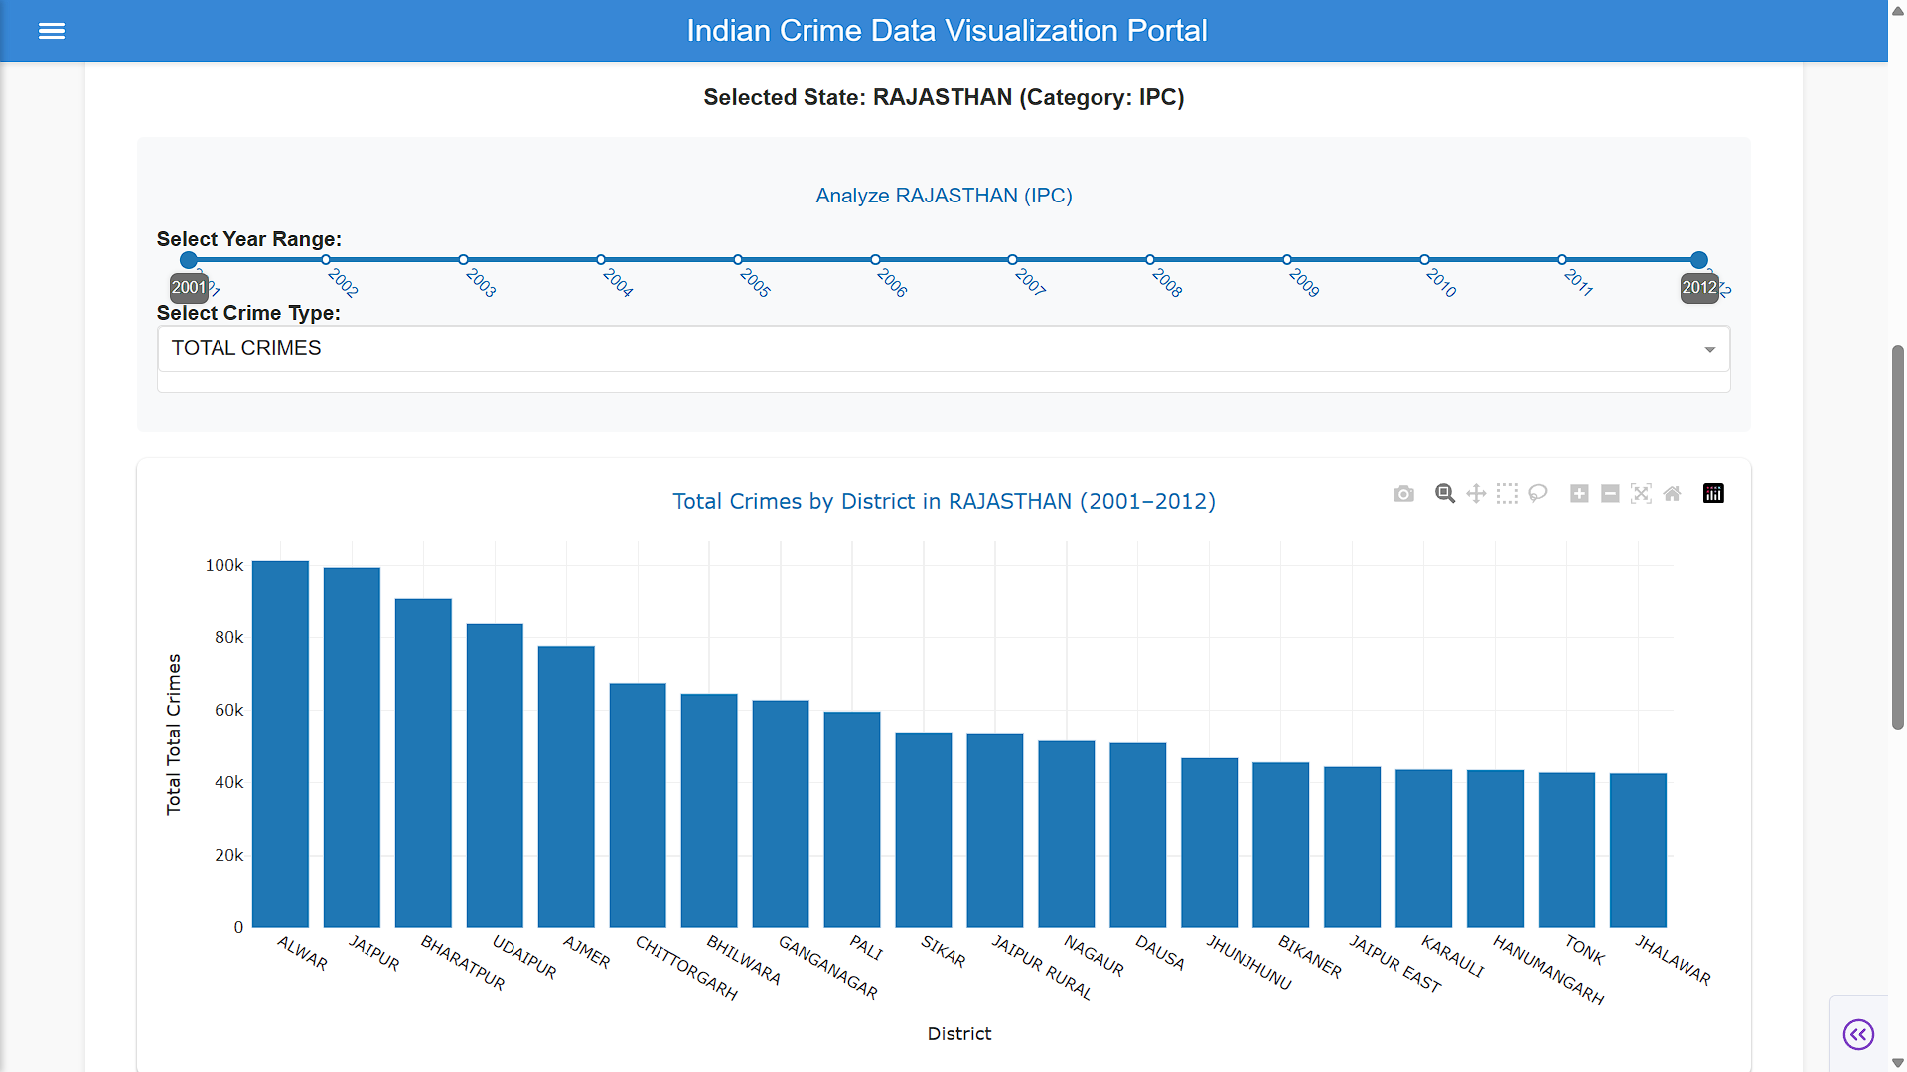Click the 2001 start year slider handle
1907x1072 pixels.
click(189, 260)
